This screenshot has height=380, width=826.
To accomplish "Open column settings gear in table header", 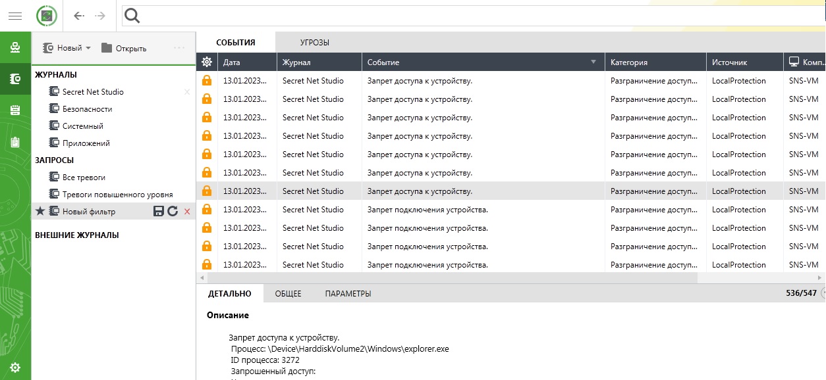I will pos(207,62).
